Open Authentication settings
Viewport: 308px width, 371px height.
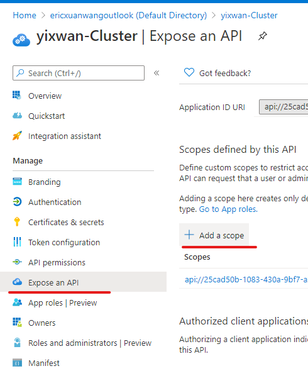click(55, 202)
